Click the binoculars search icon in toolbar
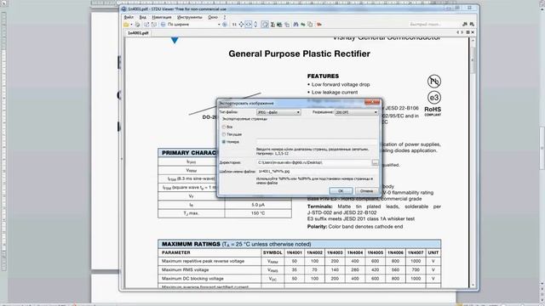Image resolution: width=545 pixels, height=306 pixels. tap(295, 25)
